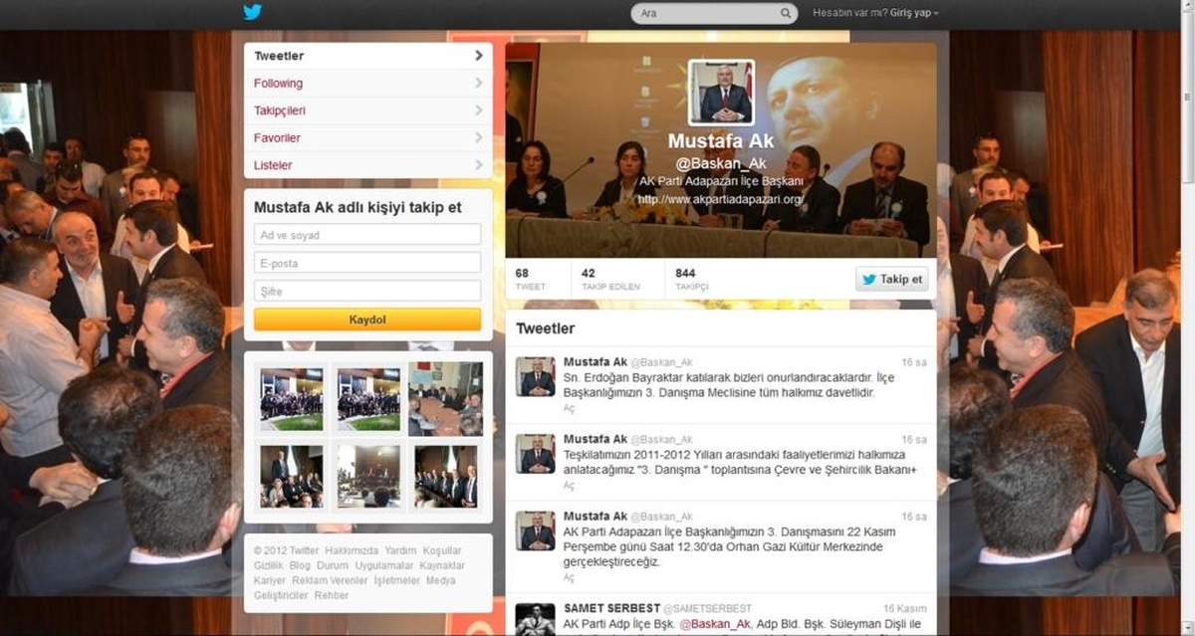
Task: Open the akpartiadapazari.org link
Action: (x=721, y=199)
